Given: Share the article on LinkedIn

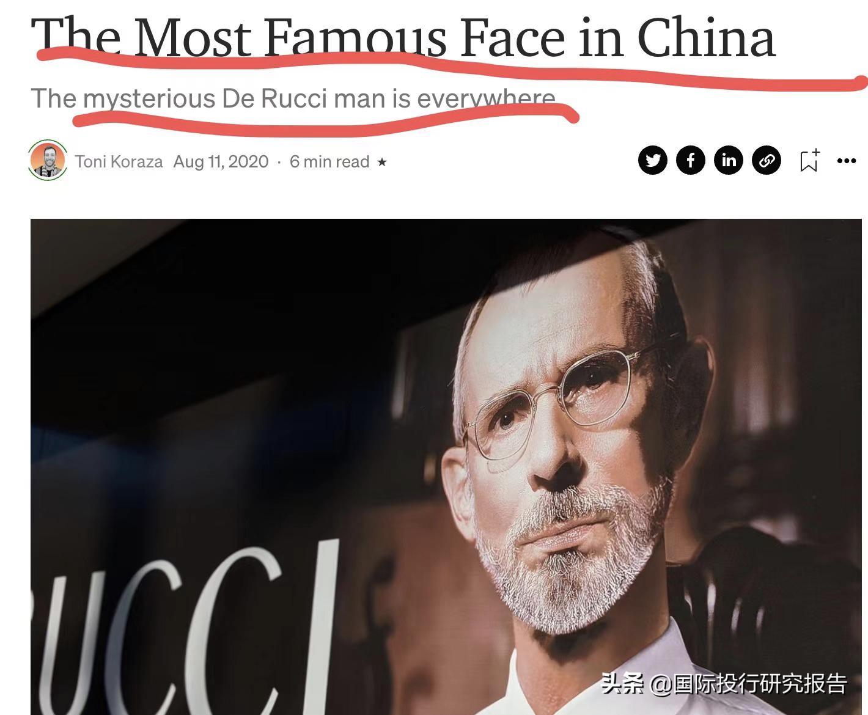Looking at the screenshot, I should click(x=729, y=161).
